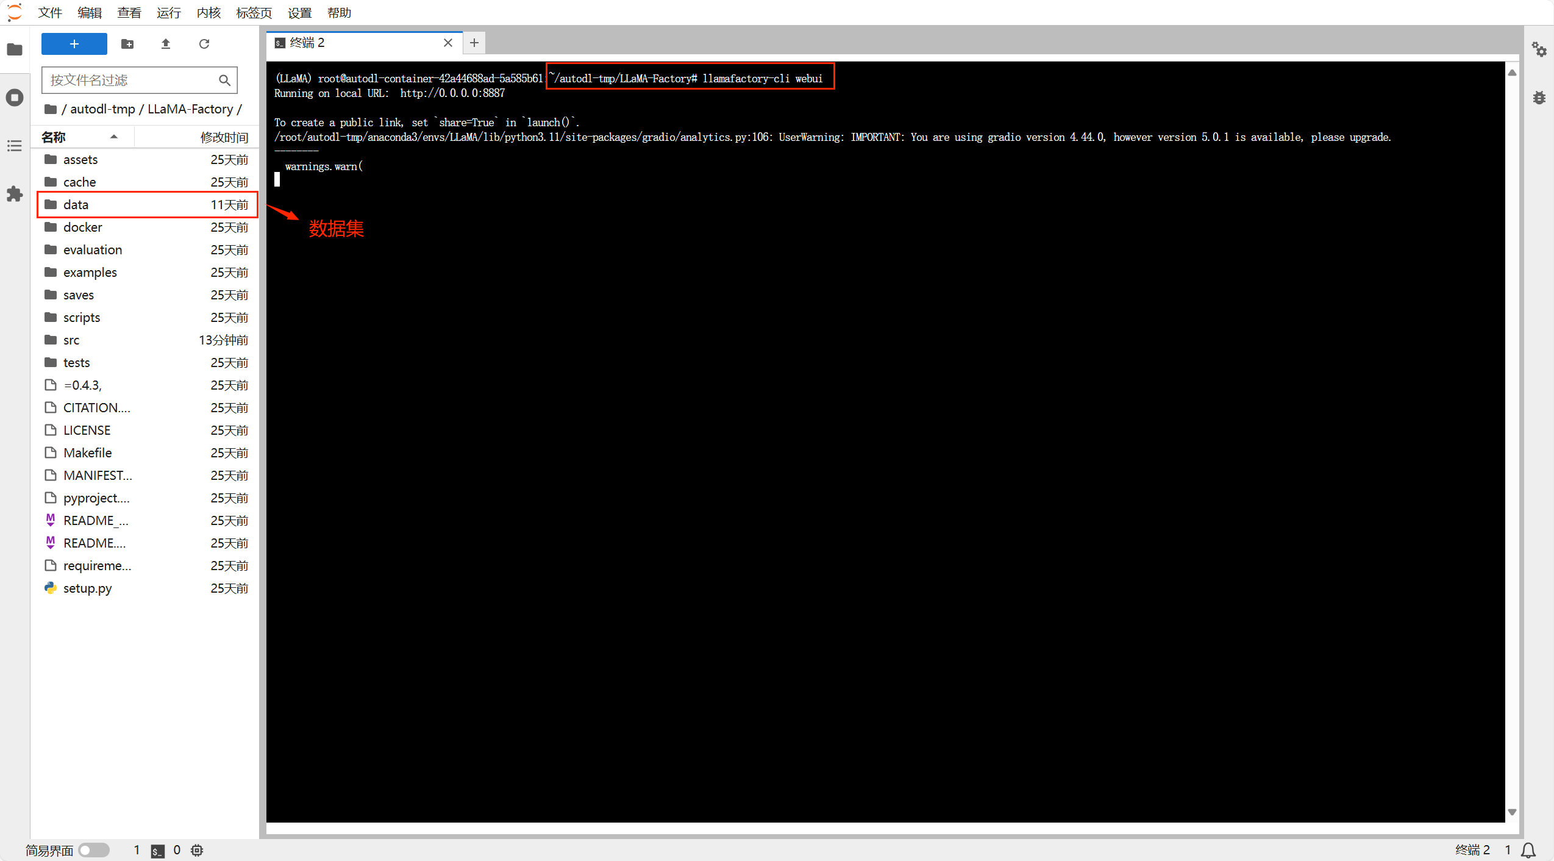Open the extension manager puzzle icon
1554x861 pixels.
[15, 194]
